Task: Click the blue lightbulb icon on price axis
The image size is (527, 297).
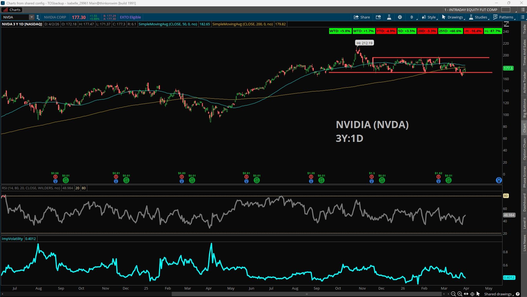Action: (499, 180)
